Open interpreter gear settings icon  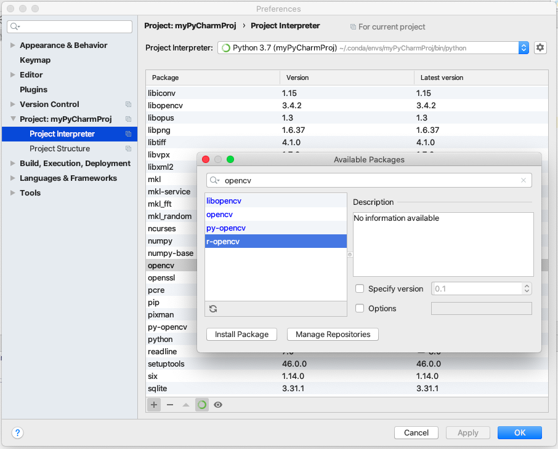coord(540,47)
